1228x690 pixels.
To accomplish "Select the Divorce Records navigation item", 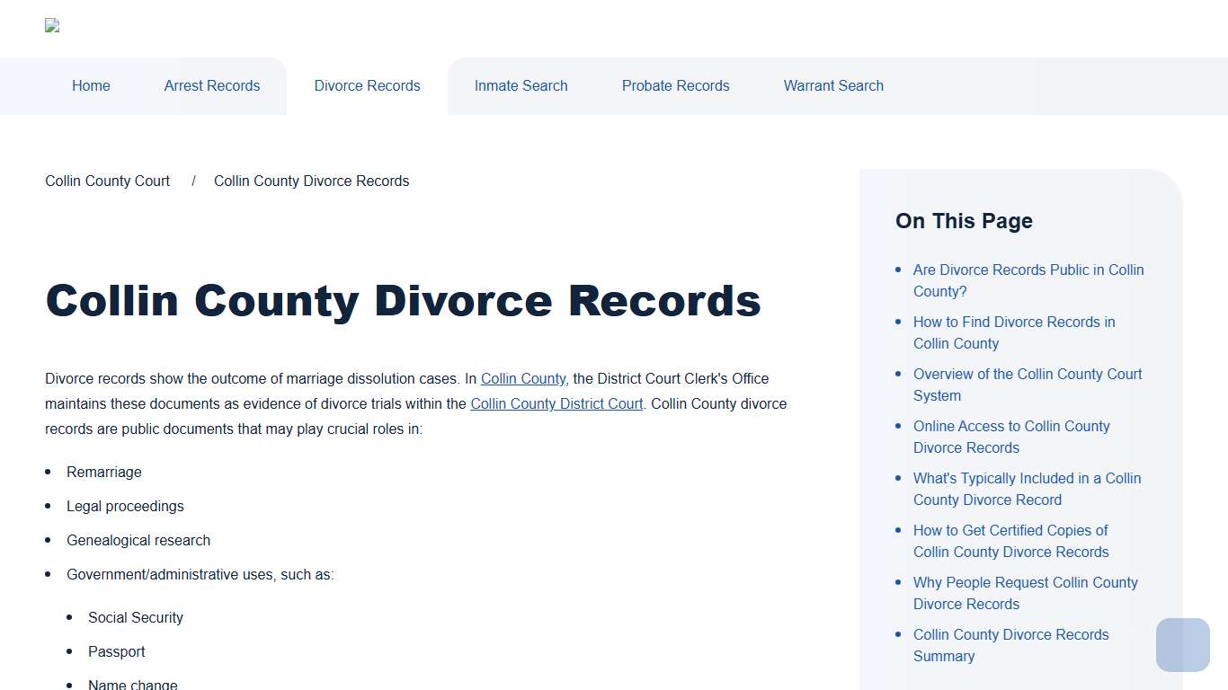I will [x=367, y=85].
